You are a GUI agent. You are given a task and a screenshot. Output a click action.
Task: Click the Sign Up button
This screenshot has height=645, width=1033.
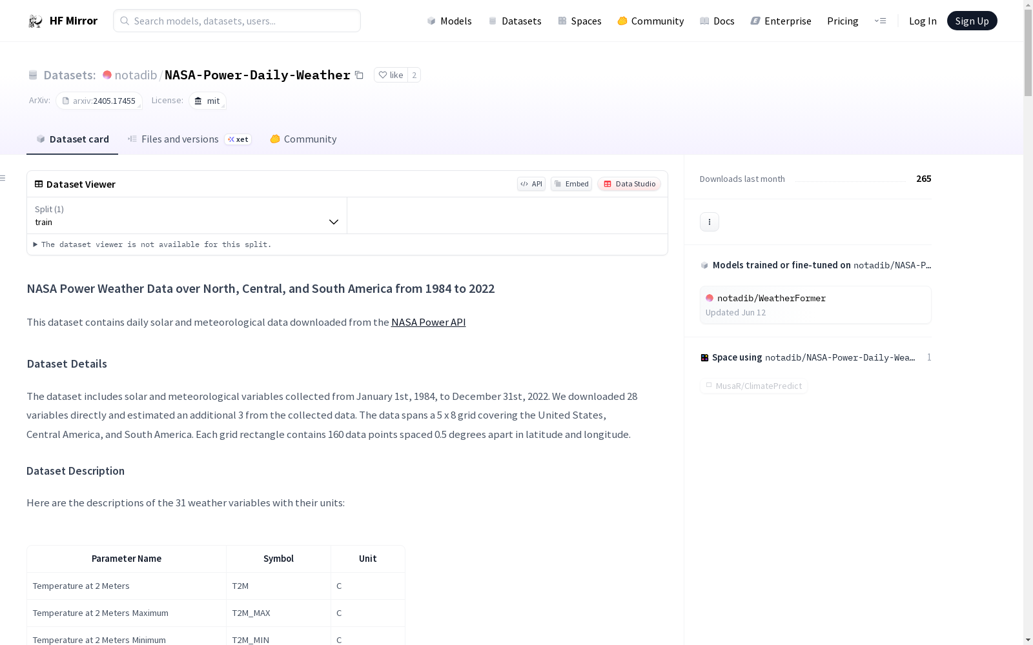tap(972, 21)
